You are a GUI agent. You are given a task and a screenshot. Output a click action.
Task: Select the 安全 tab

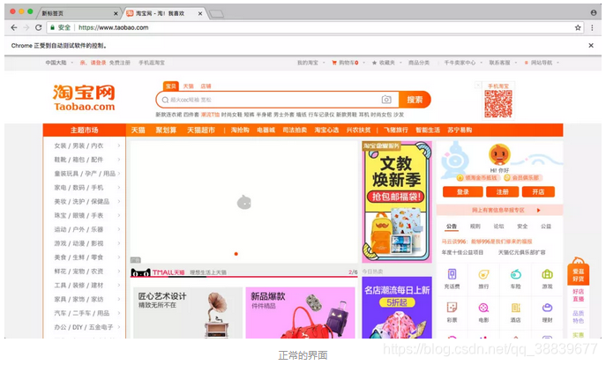point(522,227)
